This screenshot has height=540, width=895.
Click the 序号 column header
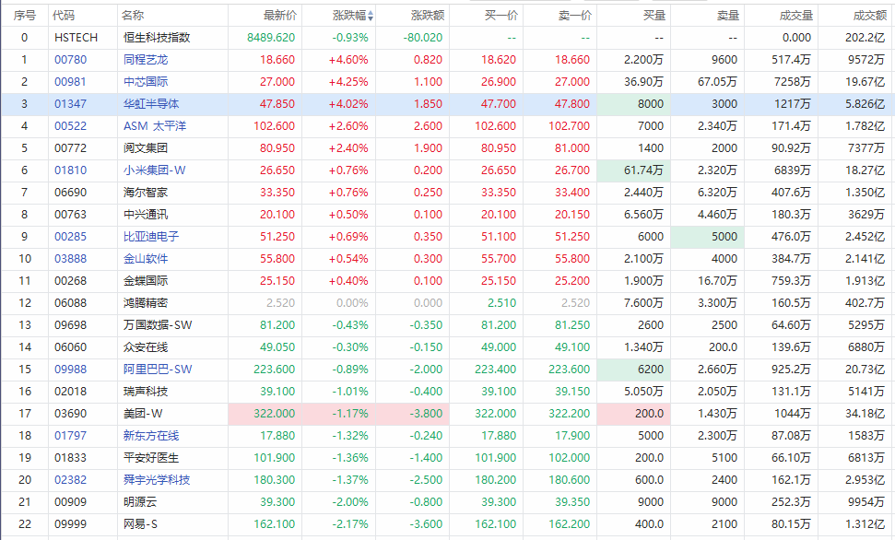click(x=25, y=16)
